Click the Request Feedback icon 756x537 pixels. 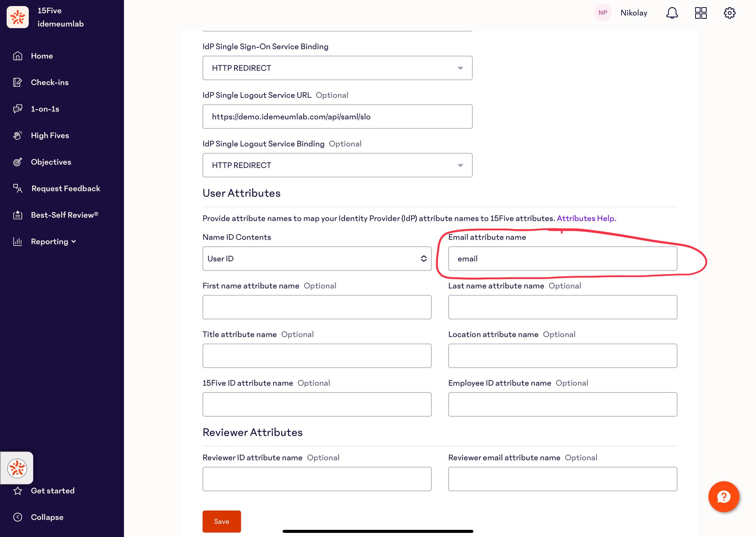click(17, 188)
